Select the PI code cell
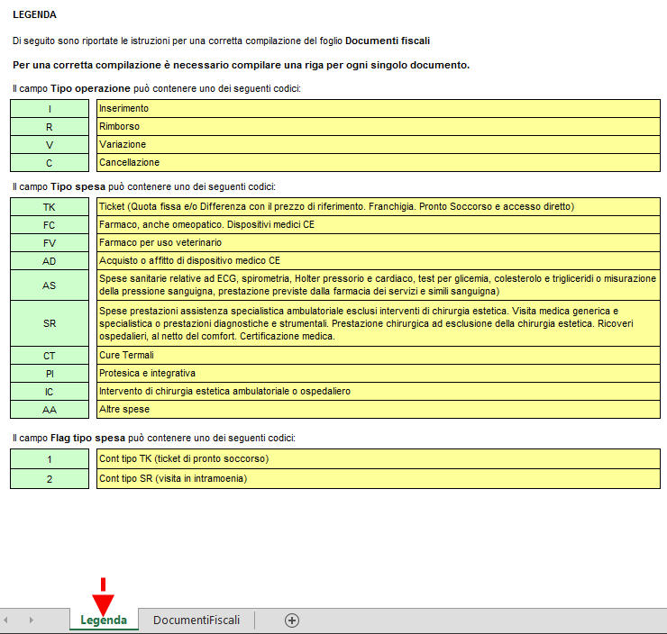The height and width of the screenshot is (634, 667). 50,374
